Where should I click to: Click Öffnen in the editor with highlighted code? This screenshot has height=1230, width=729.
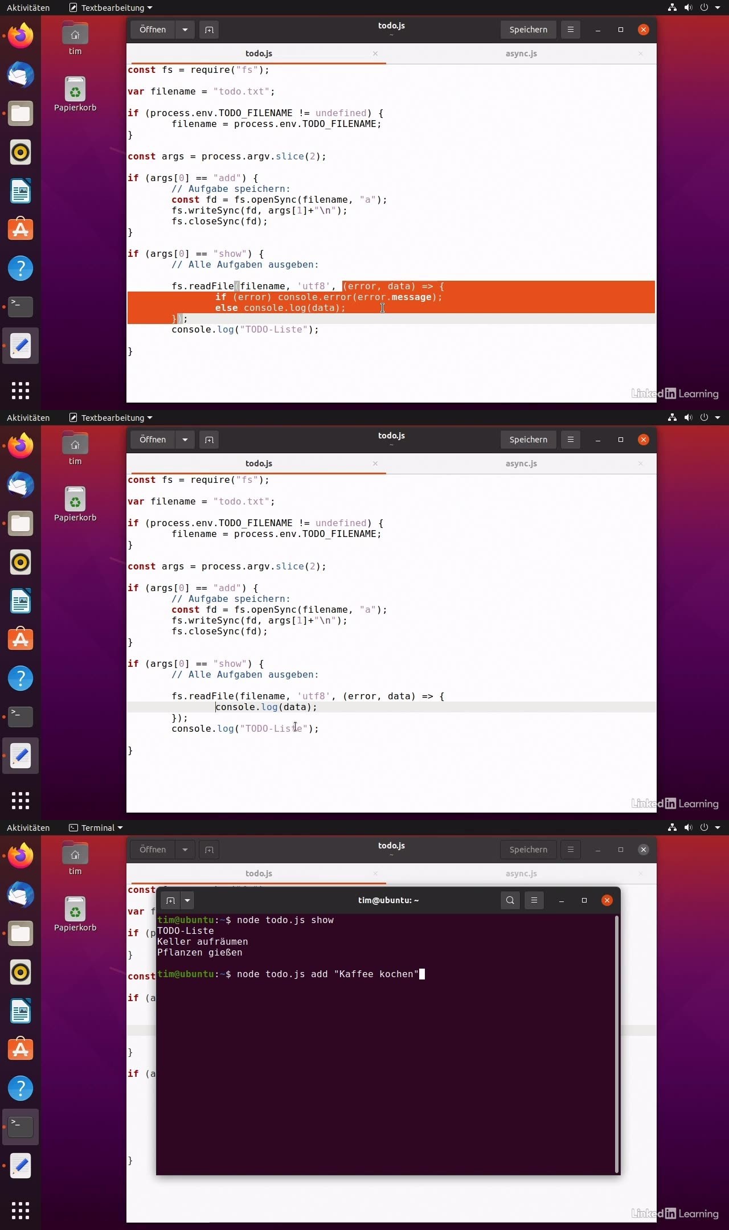tap(153, 30)
